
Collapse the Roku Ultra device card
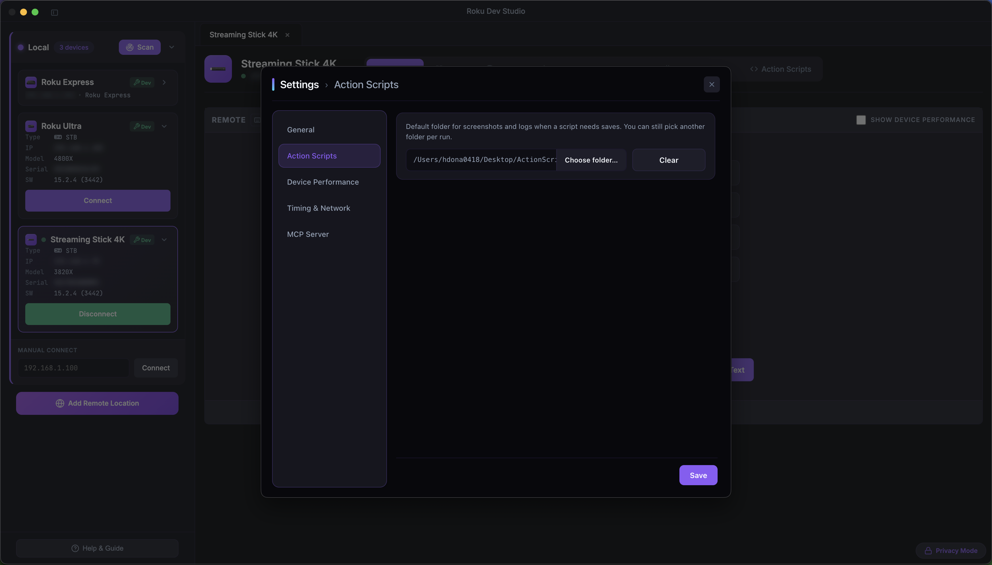click(164, 126)
